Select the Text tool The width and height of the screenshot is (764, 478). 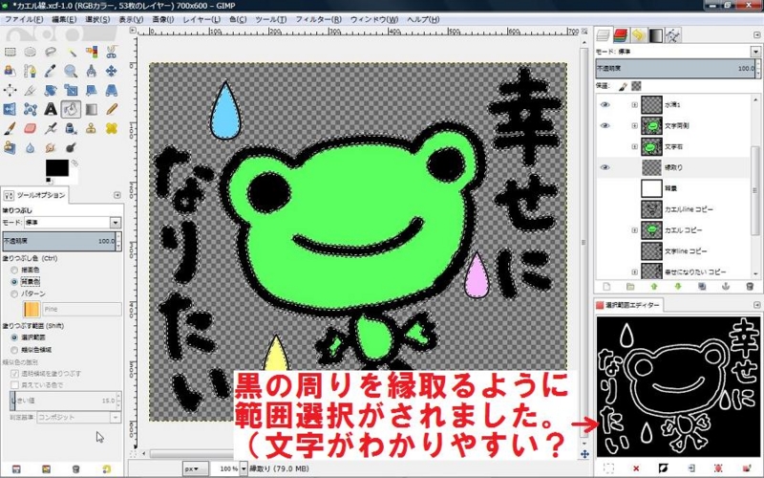click(x=51, y=109)
